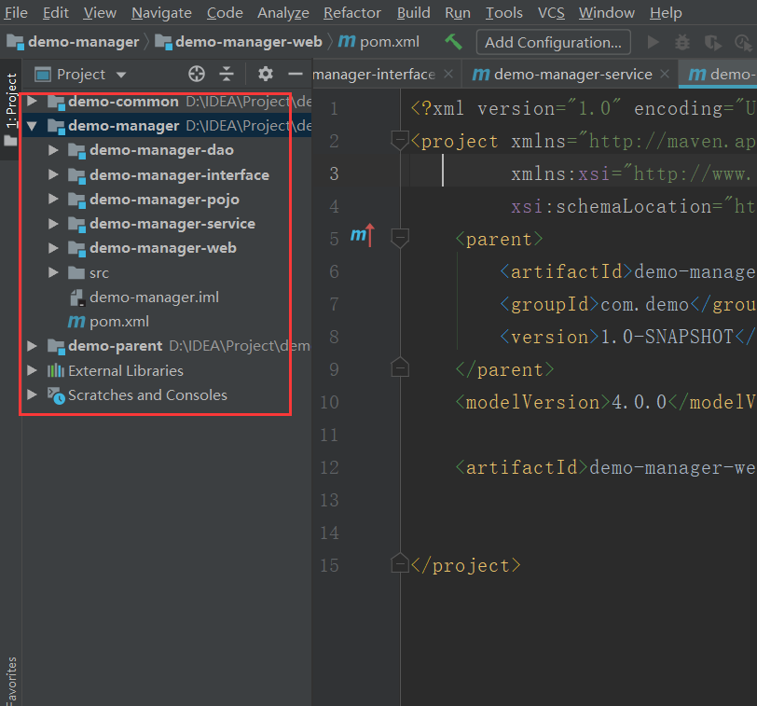Click the Run play icon in toolbar
Image resolution: width=757 pixels, height=706 pixels.
point(653,43)
